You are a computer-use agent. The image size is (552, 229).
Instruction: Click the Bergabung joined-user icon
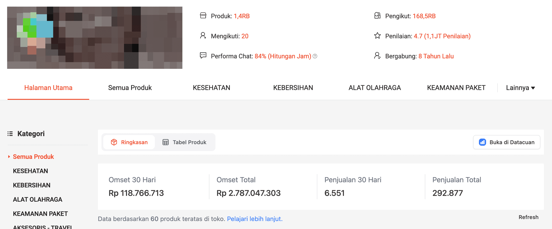[377, 56]
